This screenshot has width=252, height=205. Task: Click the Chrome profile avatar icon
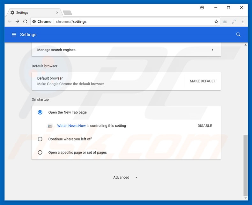(x=202, y=8)
